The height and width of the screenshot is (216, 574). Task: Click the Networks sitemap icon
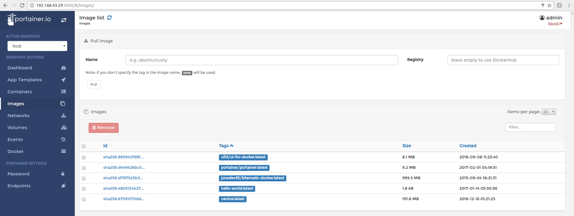[x=63, y=115]
